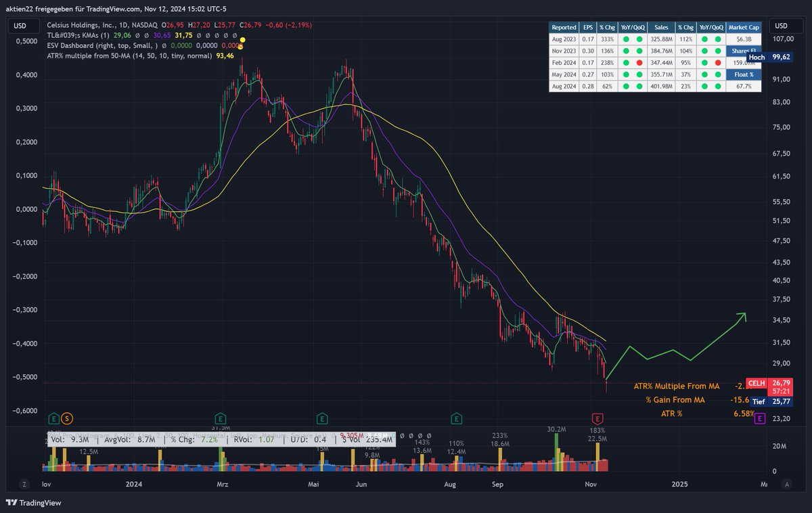
Task: Click the Market Cap header cell
Action: [744, 27]
